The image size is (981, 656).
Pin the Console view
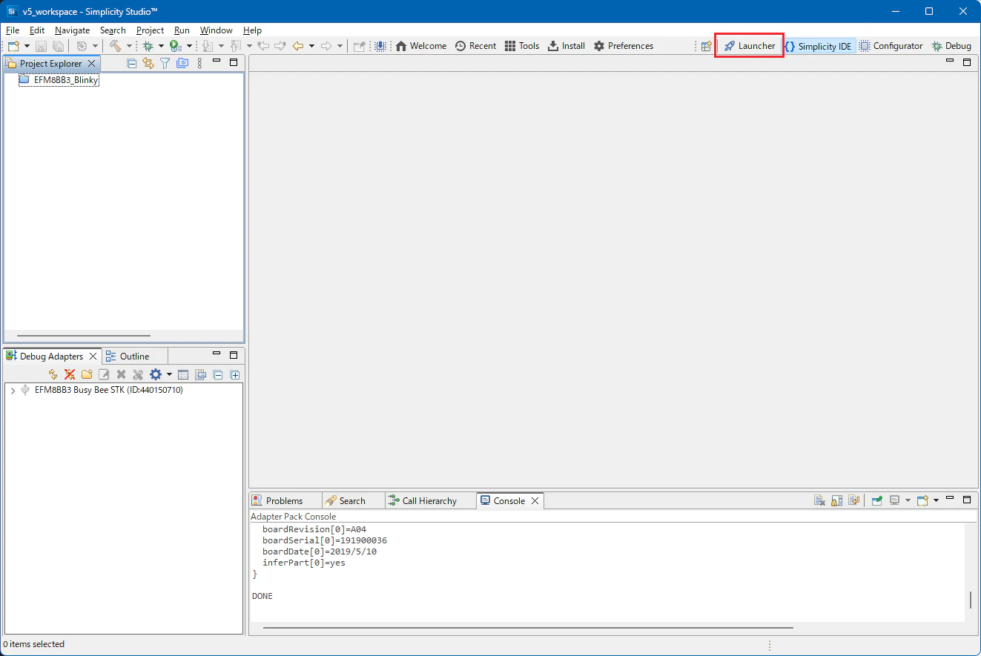tap(876, 501)
